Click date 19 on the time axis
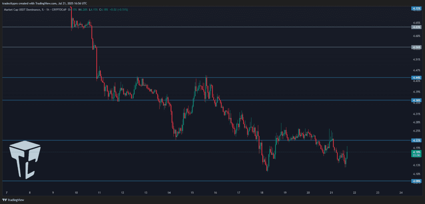The image size is (425, 204). pos(285,193)
